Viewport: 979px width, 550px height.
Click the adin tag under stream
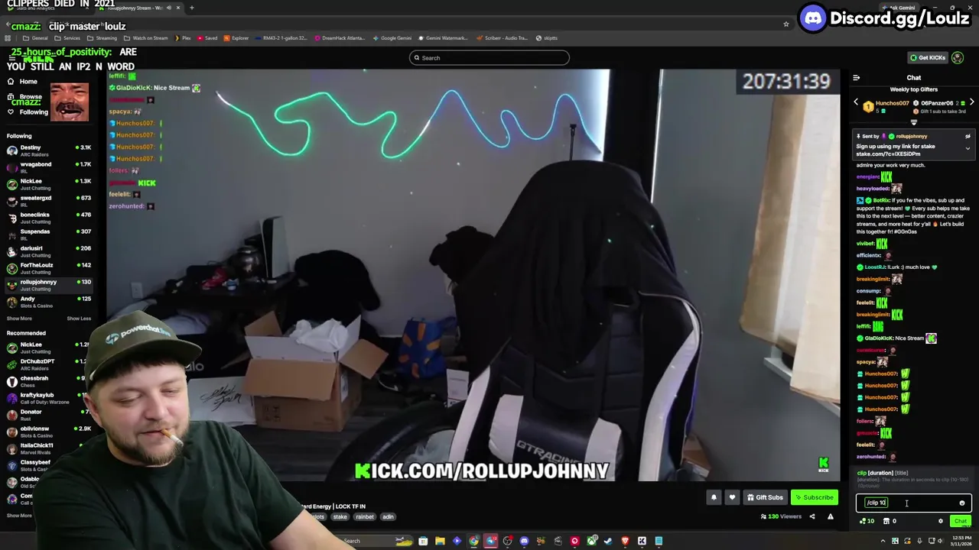pos(388,517)
